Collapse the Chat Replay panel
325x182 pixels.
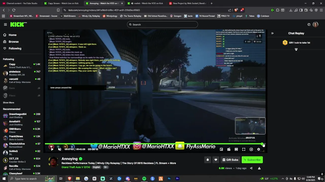click(272, 33)
